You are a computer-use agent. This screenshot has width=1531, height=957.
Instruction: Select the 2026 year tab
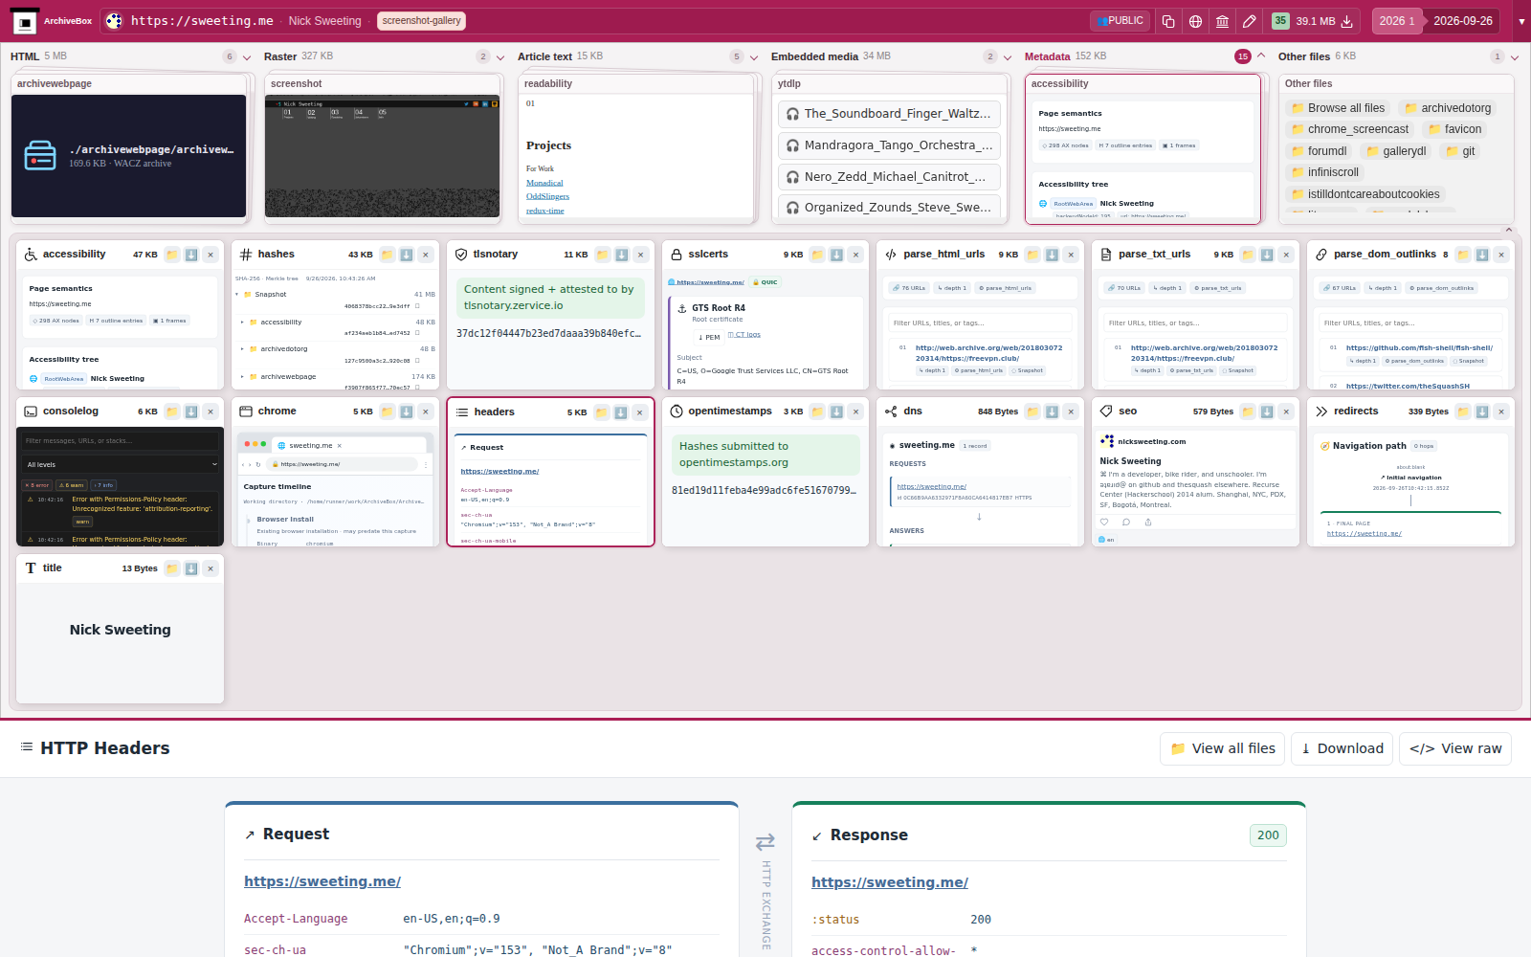coord(1397,21)
